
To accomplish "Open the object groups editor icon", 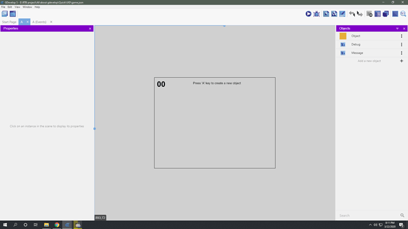I will 334,14.
